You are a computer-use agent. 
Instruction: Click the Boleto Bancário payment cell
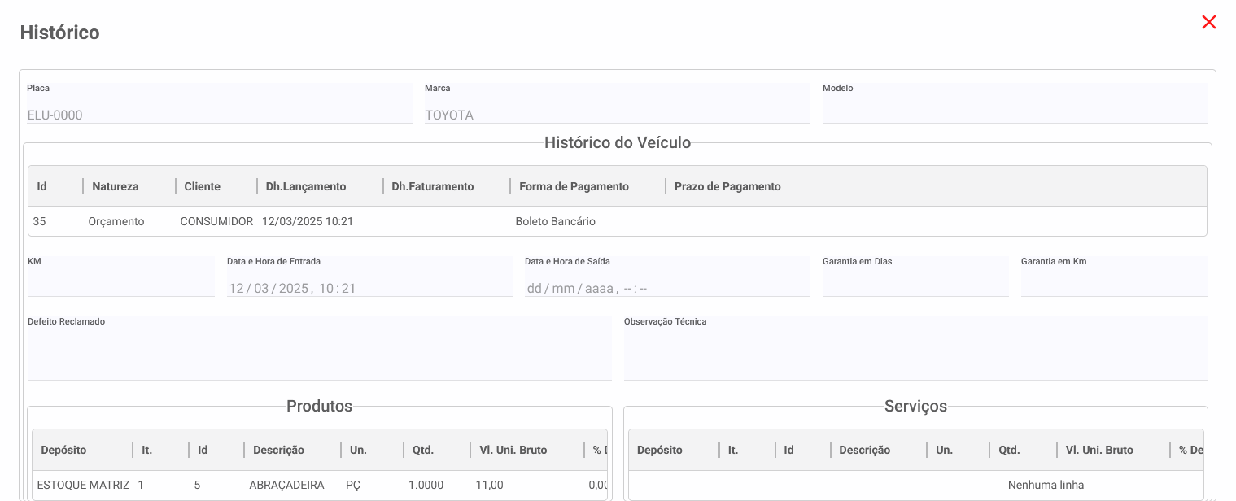tap(556, 221)
